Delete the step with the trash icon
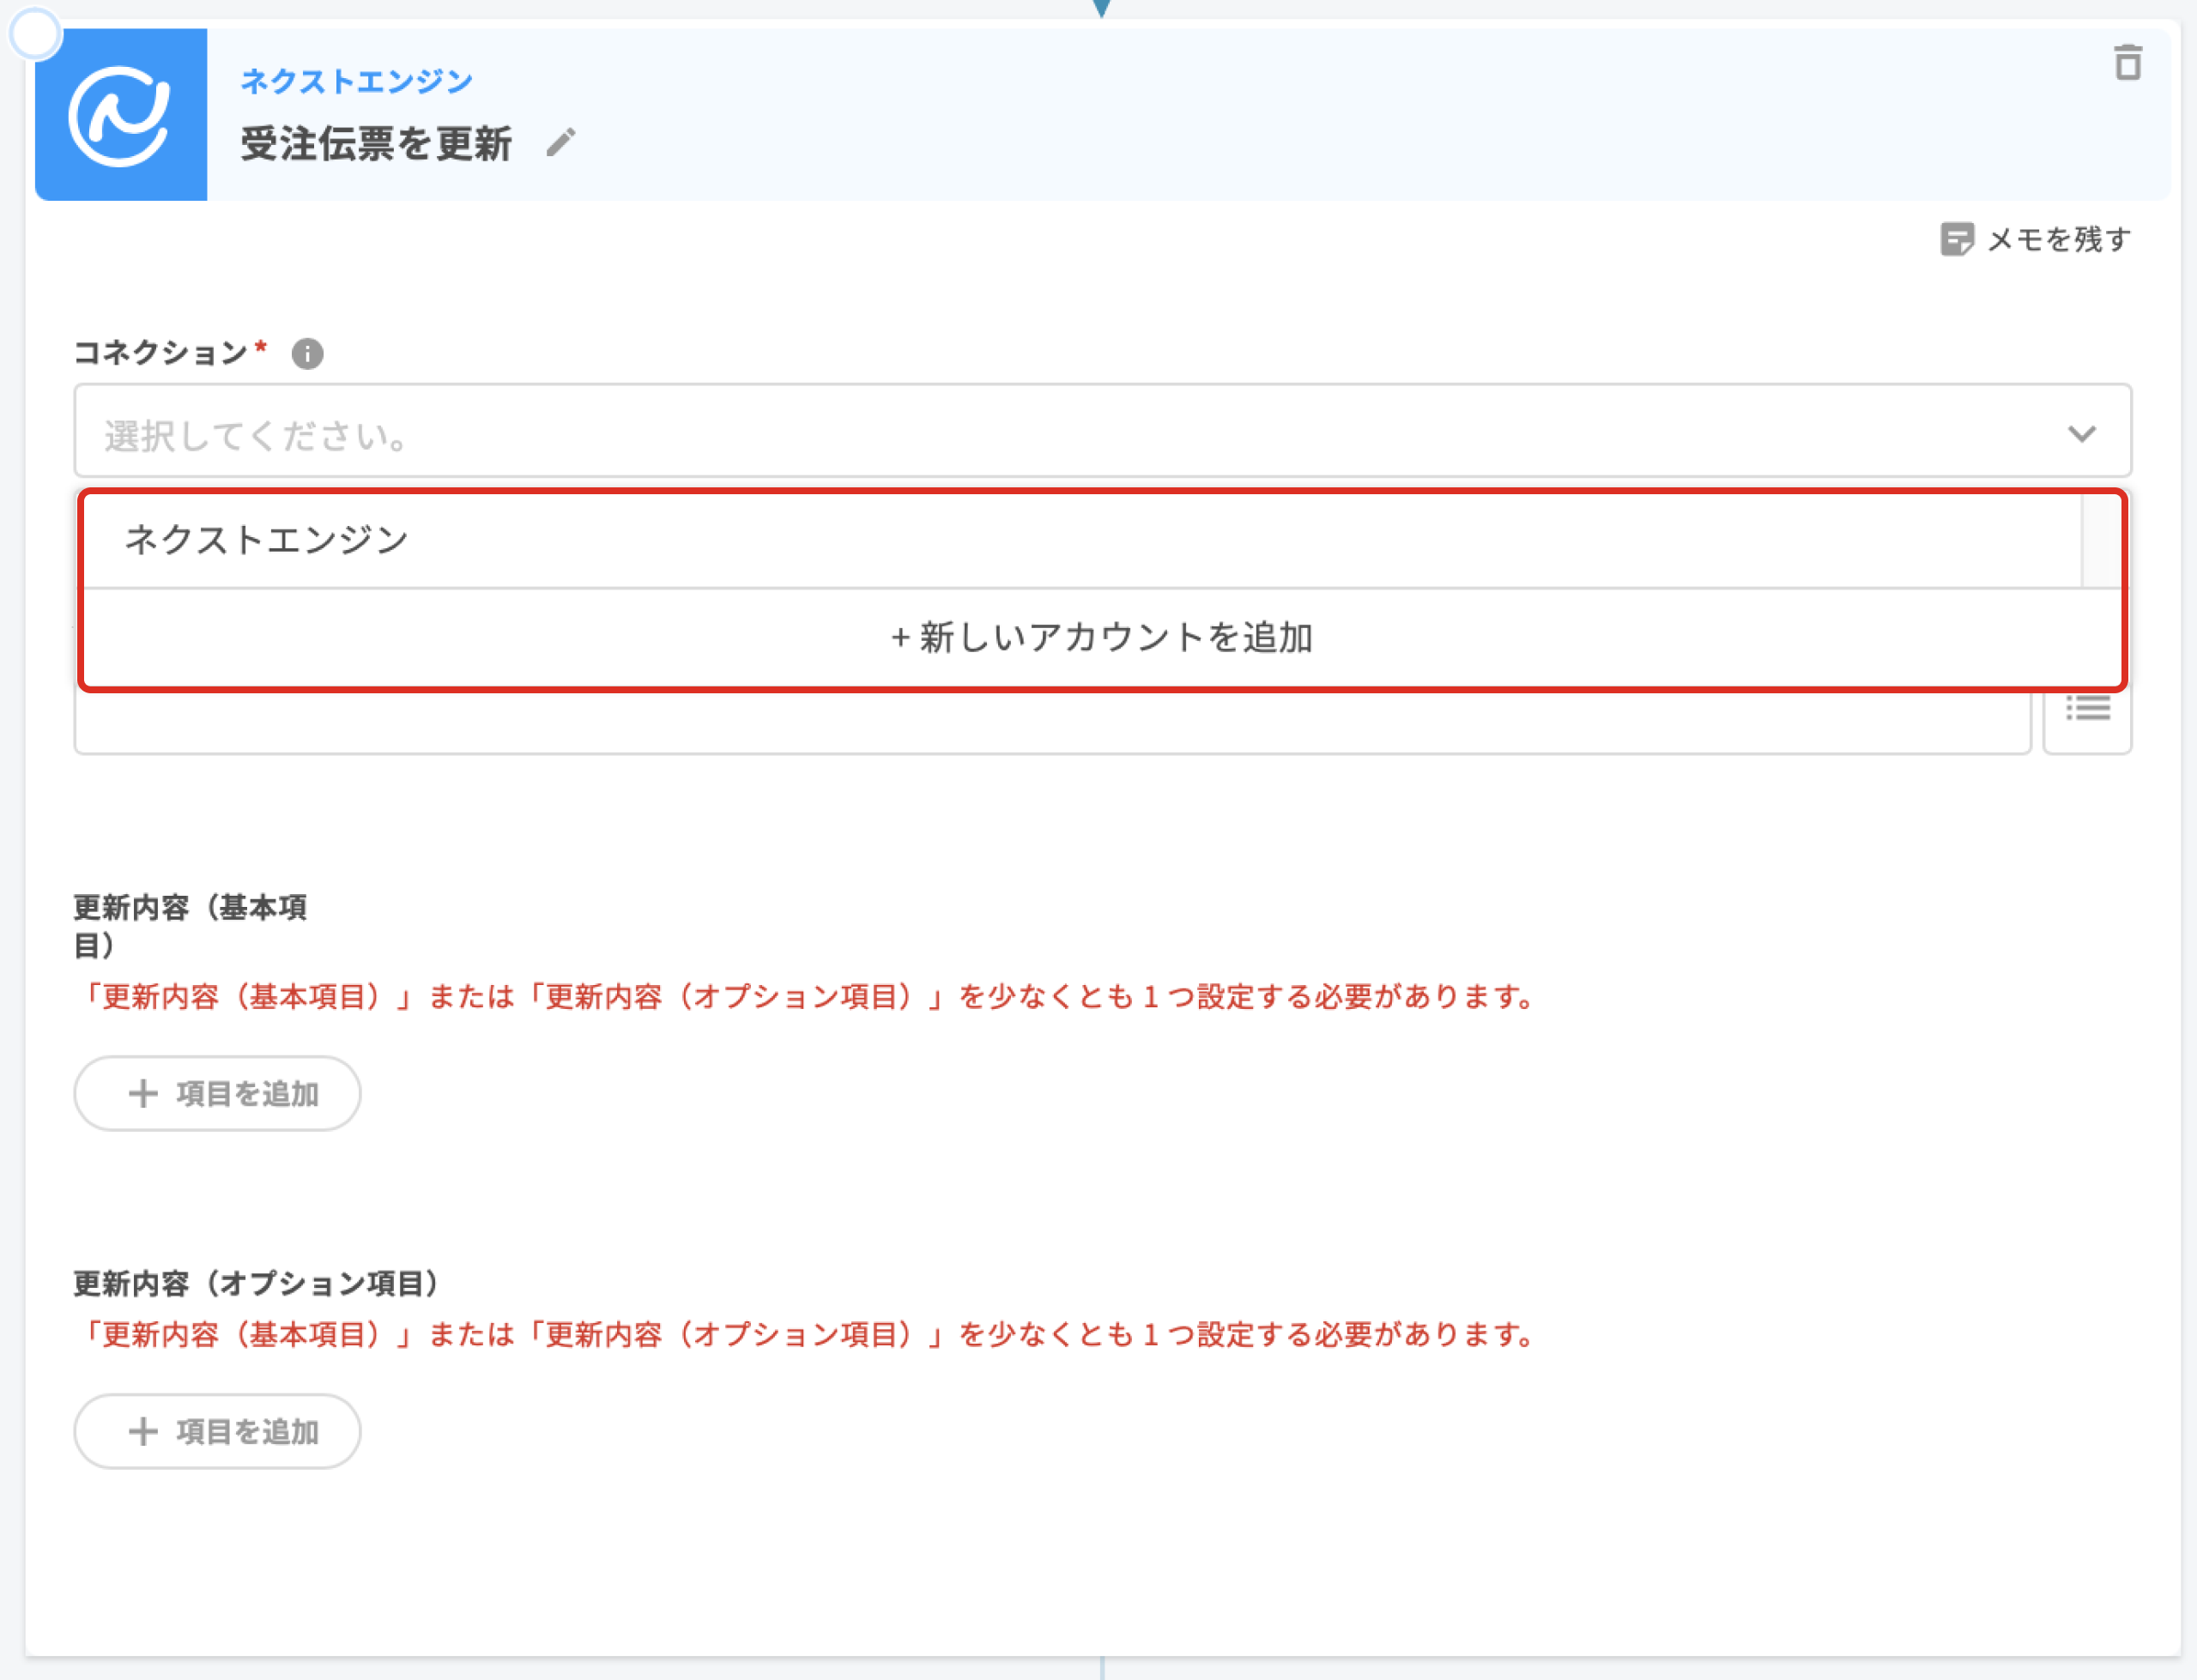Viewport: 2197px width, 1680px height. coord(2127,63)
